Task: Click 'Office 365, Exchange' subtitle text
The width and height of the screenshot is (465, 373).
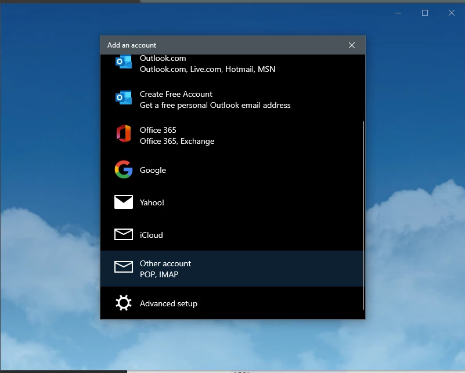Action: coord(176,142)
